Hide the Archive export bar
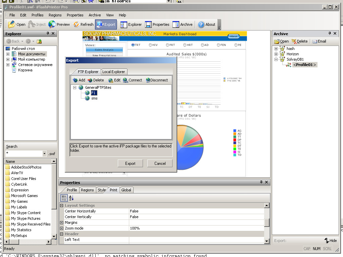343x257 pixels. pyautogui.click(x=331, y=240)
